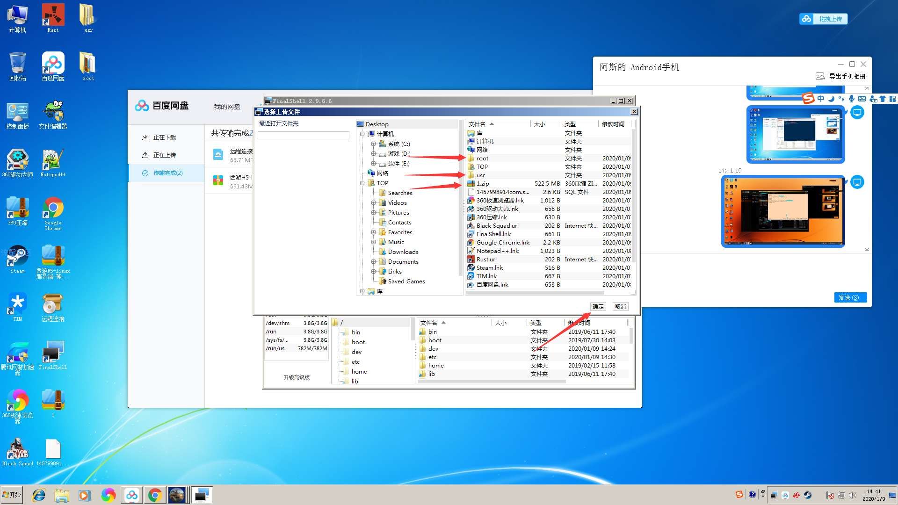
Task: Open the Rust desktop shortcut
Action: [53, 18]
